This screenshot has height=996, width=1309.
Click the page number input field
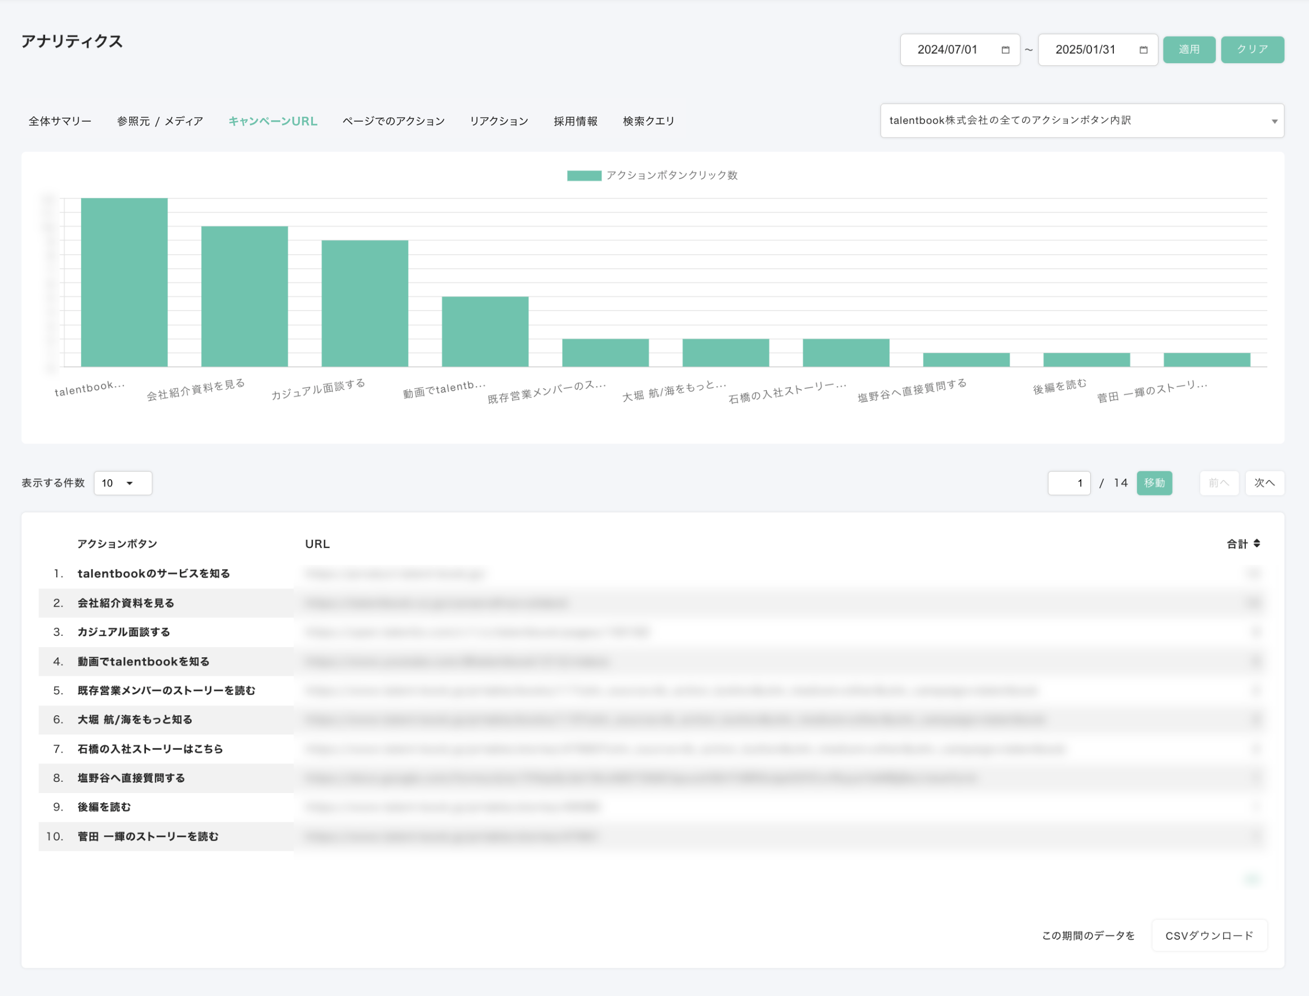(x=1068, y=482)
